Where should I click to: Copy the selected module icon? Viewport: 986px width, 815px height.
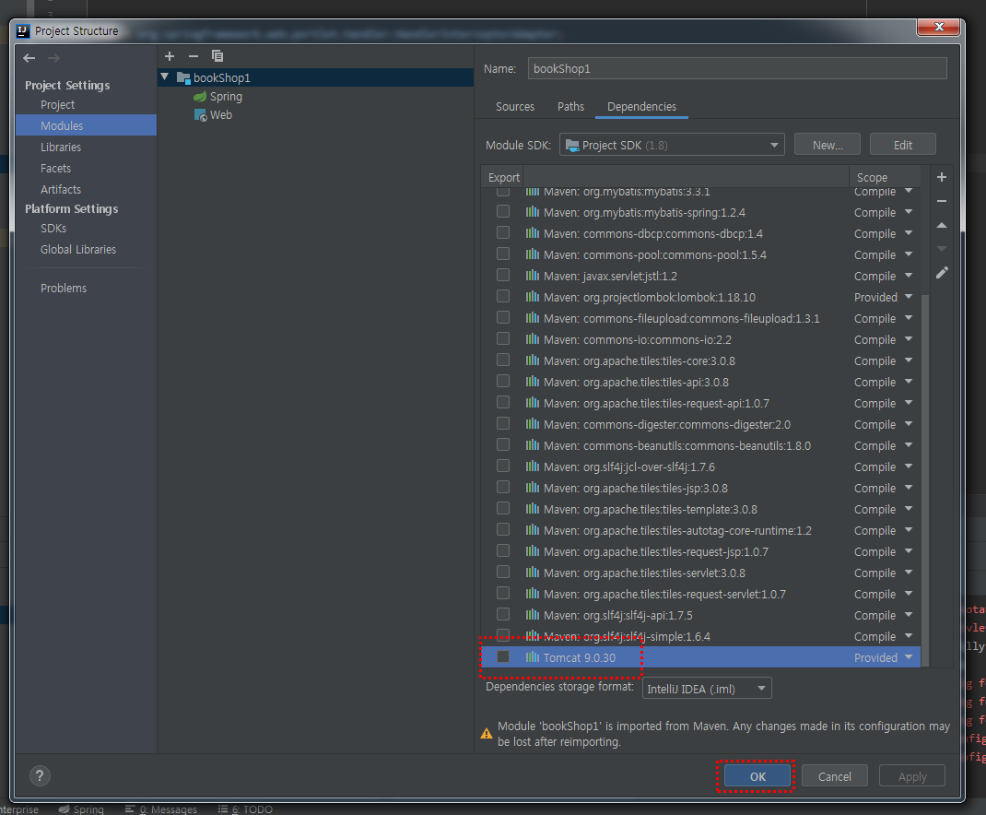pos(217,56)
